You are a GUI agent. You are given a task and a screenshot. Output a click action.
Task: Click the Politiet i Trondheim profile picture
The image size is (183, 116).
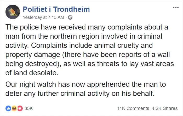pyautogui.click(x=13, y=12)
